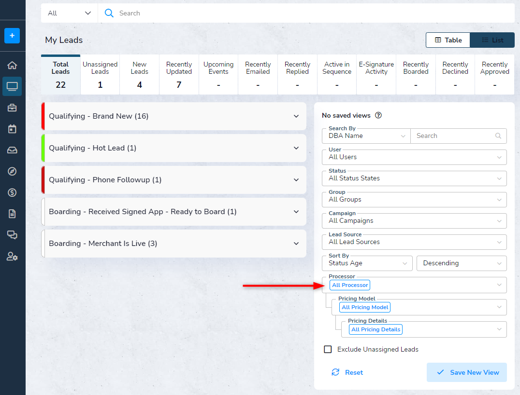Click the Save New View button
520x395 pixels.
pyautogui.click(x=467, y=372)
